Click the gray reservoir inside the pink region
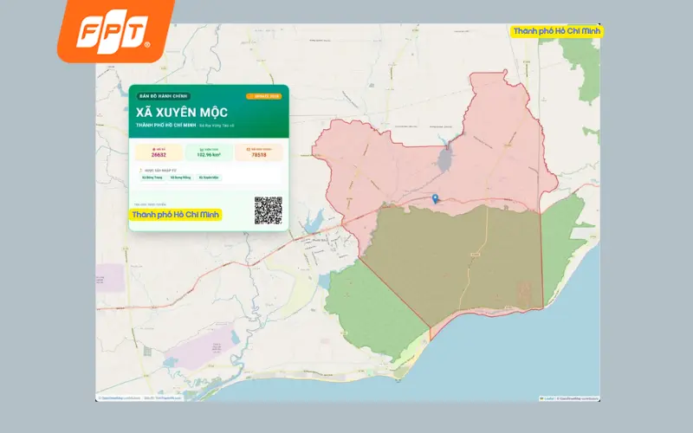Image resolution: width=693 pixels, height=433 pixels. coord(445,160)
